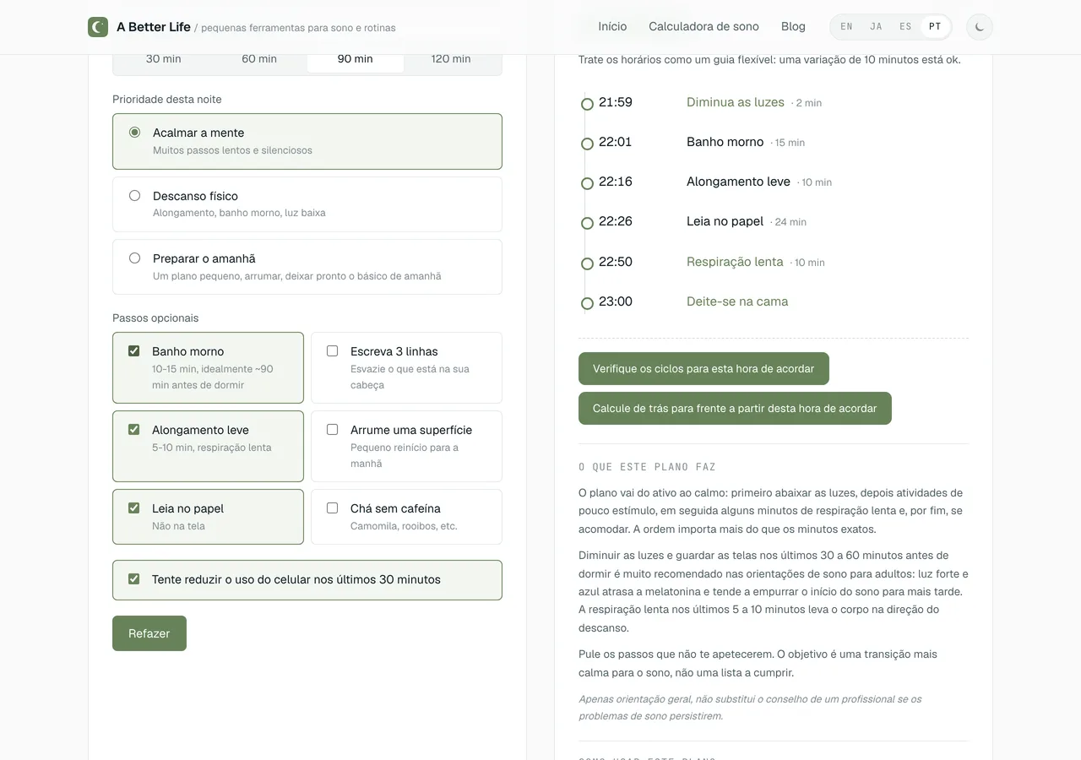
Task: Click the Prioridade desta noite label
Action: point(167,99)
